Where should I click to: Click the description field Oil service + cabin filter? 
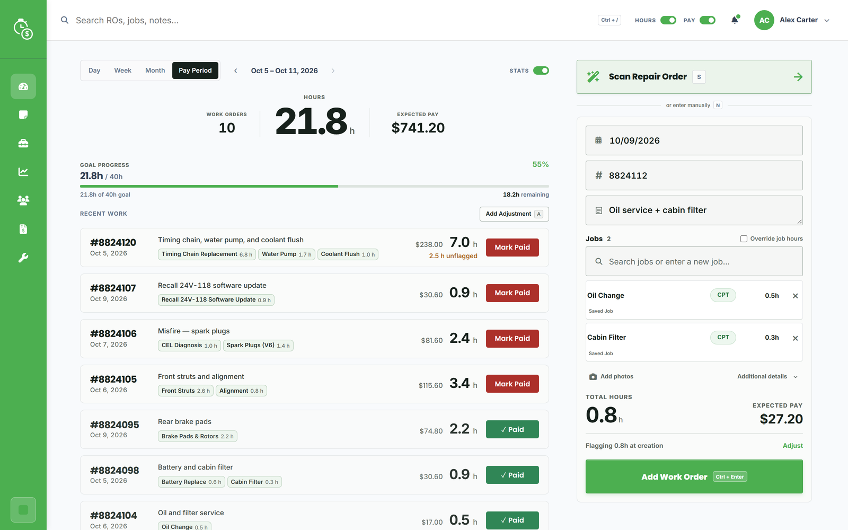pos(694,210)
